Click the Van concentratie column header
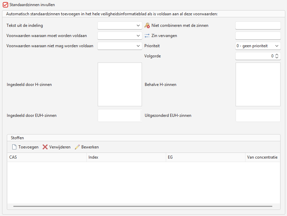This screenshot has height=216, width=287. click(262, 157)
